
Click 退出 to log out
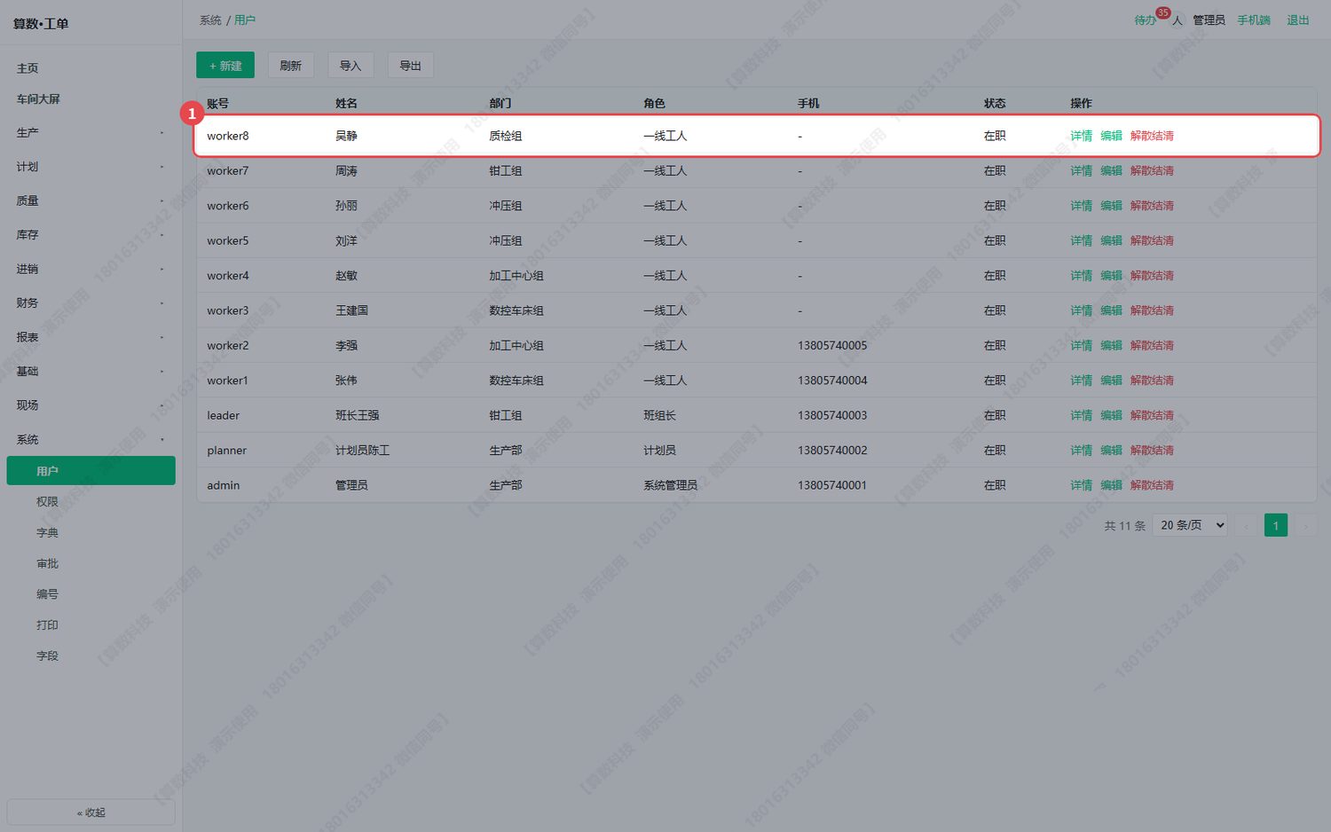coord(1298,20)
